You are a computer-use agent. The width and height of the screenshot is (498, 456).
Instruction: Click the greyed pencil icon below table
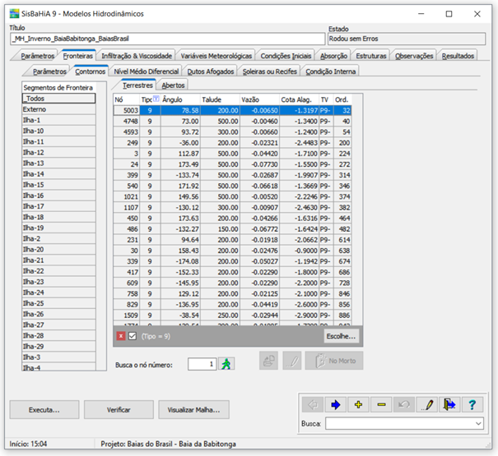[x=292, y=361]
